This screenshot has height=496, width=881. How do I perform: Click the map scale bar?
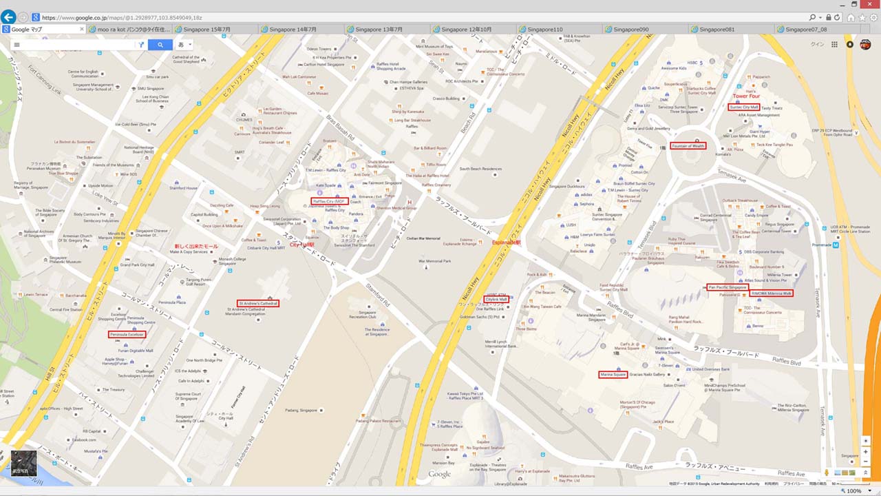pos(851,484)
